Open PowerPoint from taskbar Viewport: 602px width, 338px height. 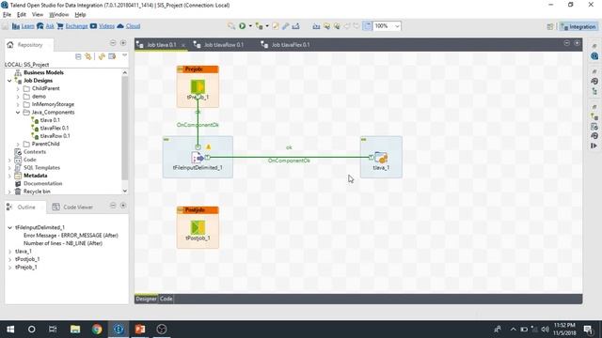[140, 330]
